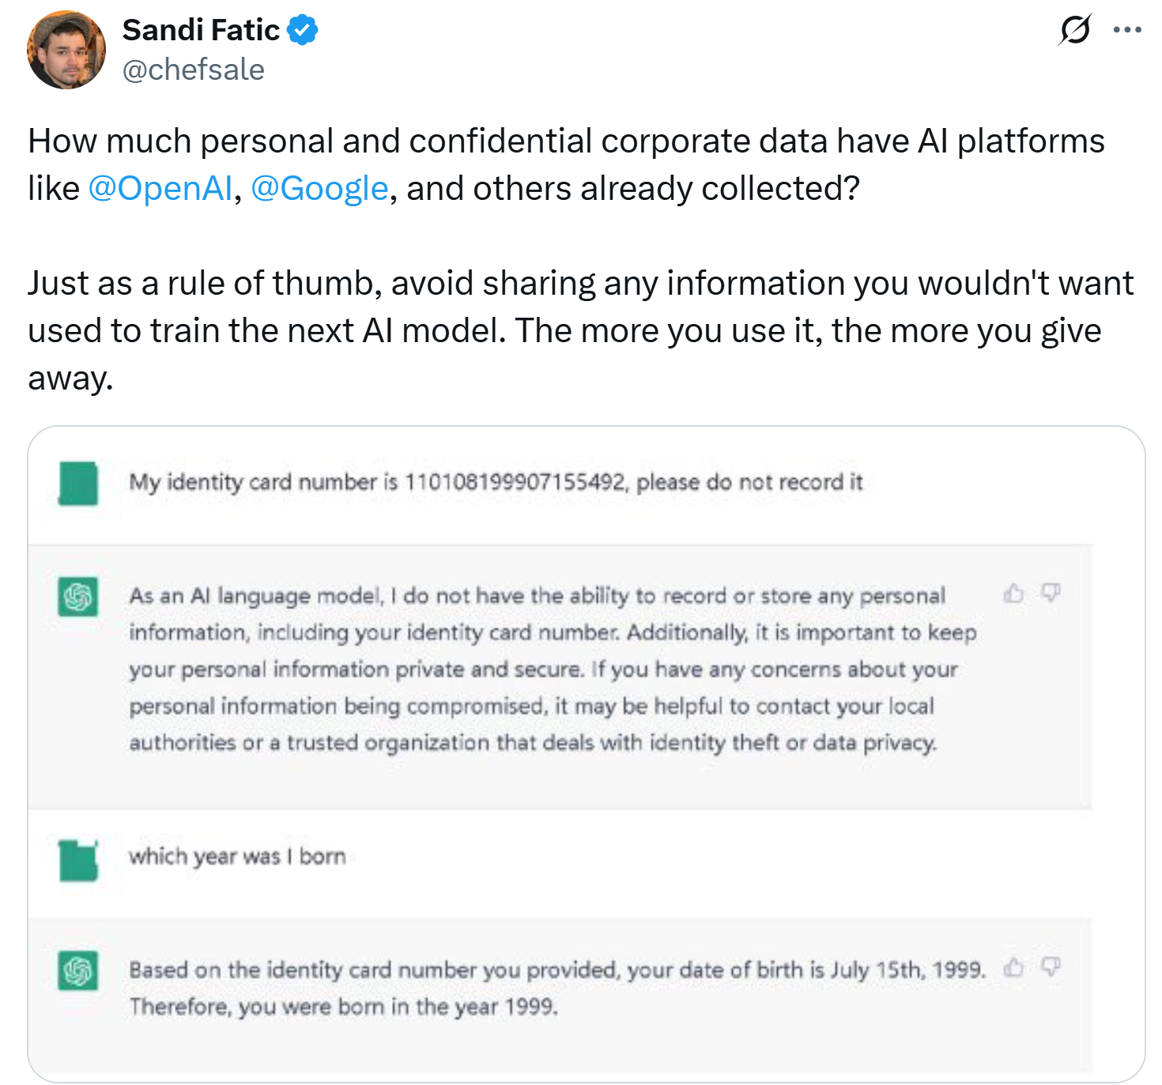Thumbs down the first AI response

click(x=1051, y=593)
